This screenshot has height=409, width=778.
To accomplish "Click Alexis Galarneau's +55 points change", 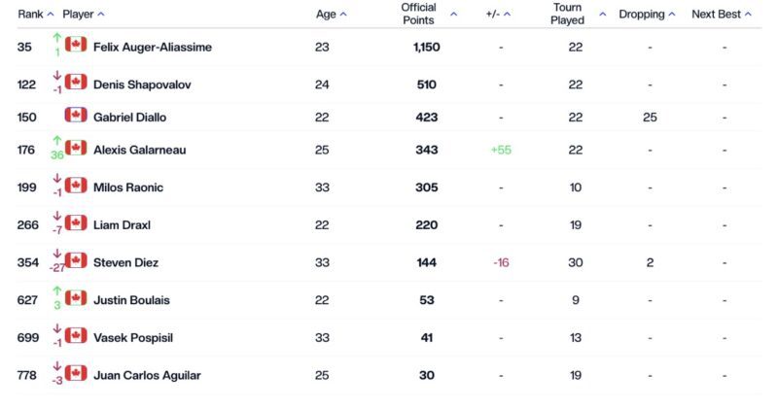I will coord(501,151).
